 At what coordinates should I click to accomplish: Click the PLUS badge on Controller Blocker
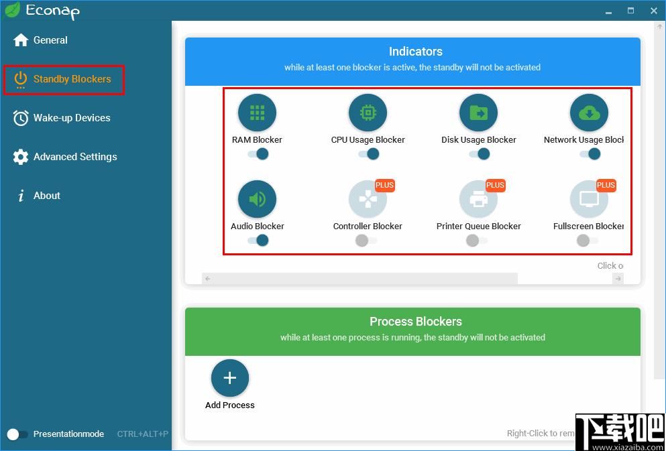(385, 186)
